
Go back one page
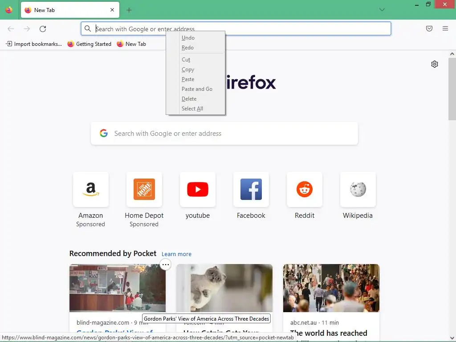(x=11, y=28)
